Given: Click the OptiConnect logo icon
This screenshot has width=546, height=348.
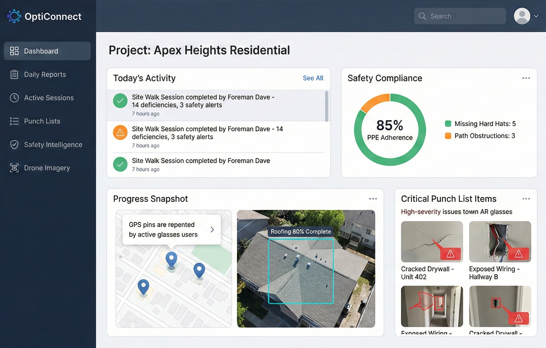Looking at the screenshot, I should [x=14, y=16].
